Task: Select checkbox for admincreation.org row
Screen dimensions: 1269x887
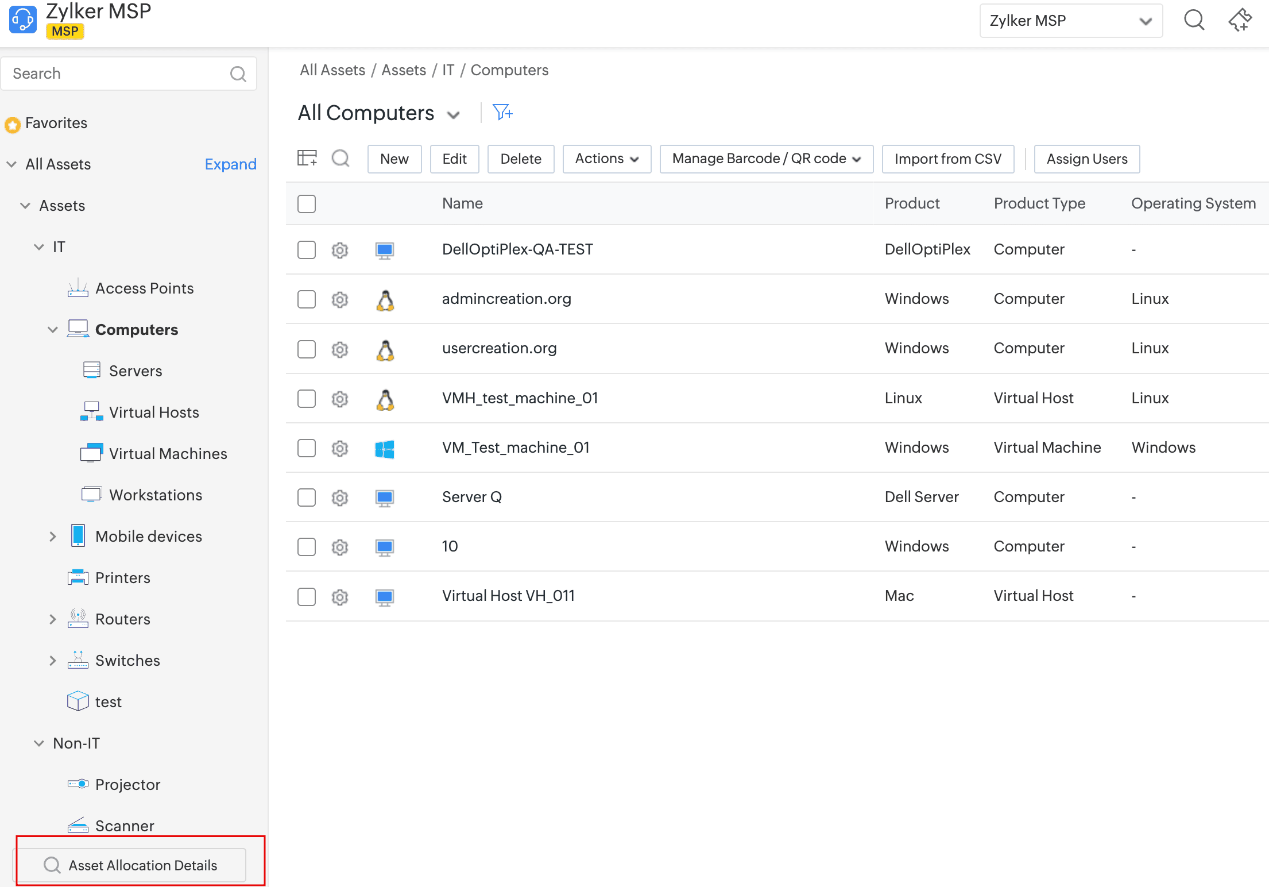Action: [x=307, y=299]
